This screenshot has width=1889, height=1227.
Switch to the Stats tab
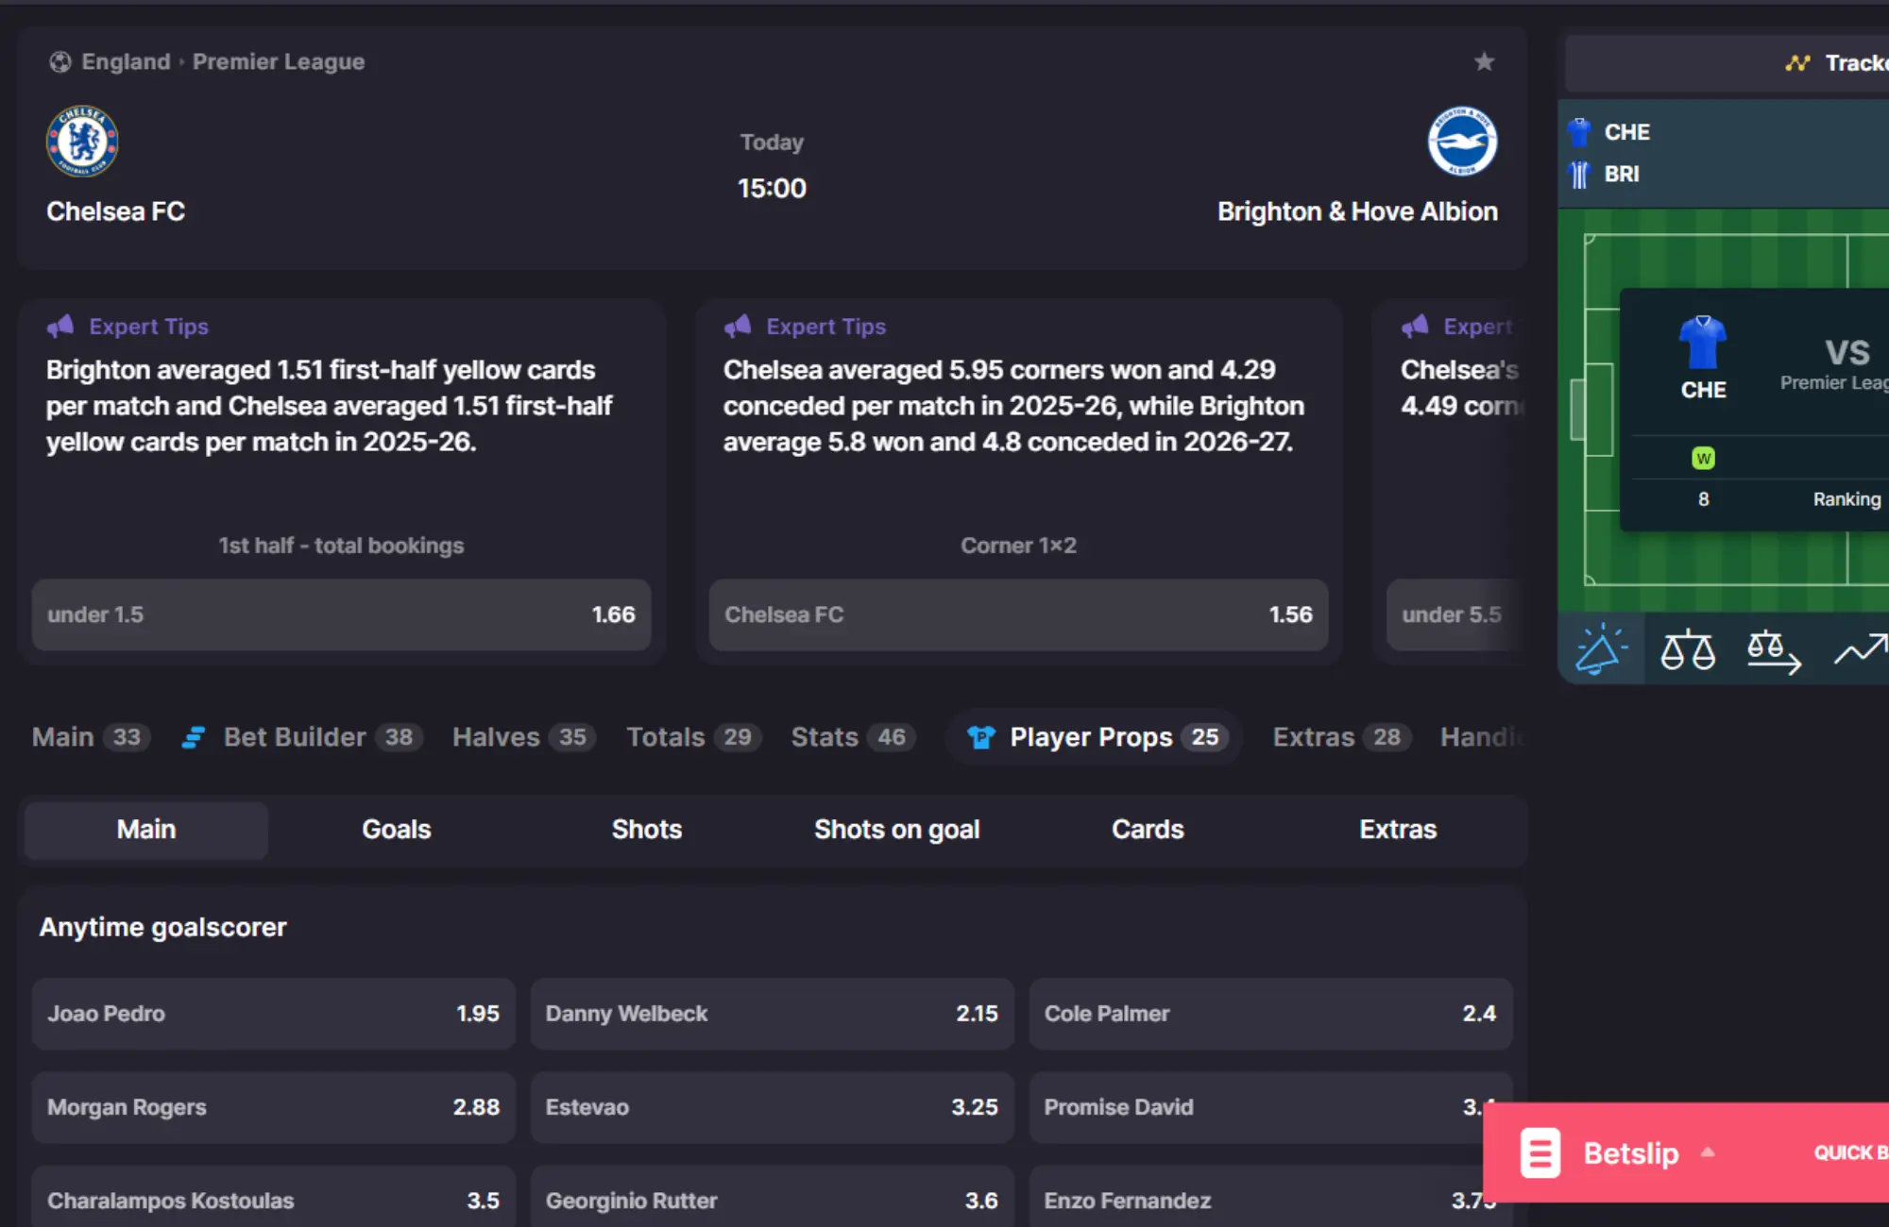click(x=853, y=737)
